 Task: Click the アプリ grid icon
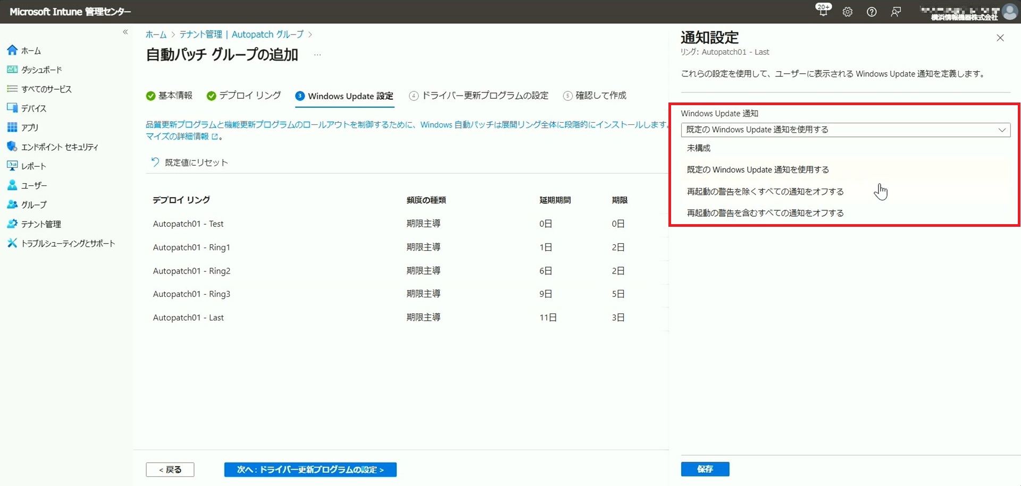[12, 127]
